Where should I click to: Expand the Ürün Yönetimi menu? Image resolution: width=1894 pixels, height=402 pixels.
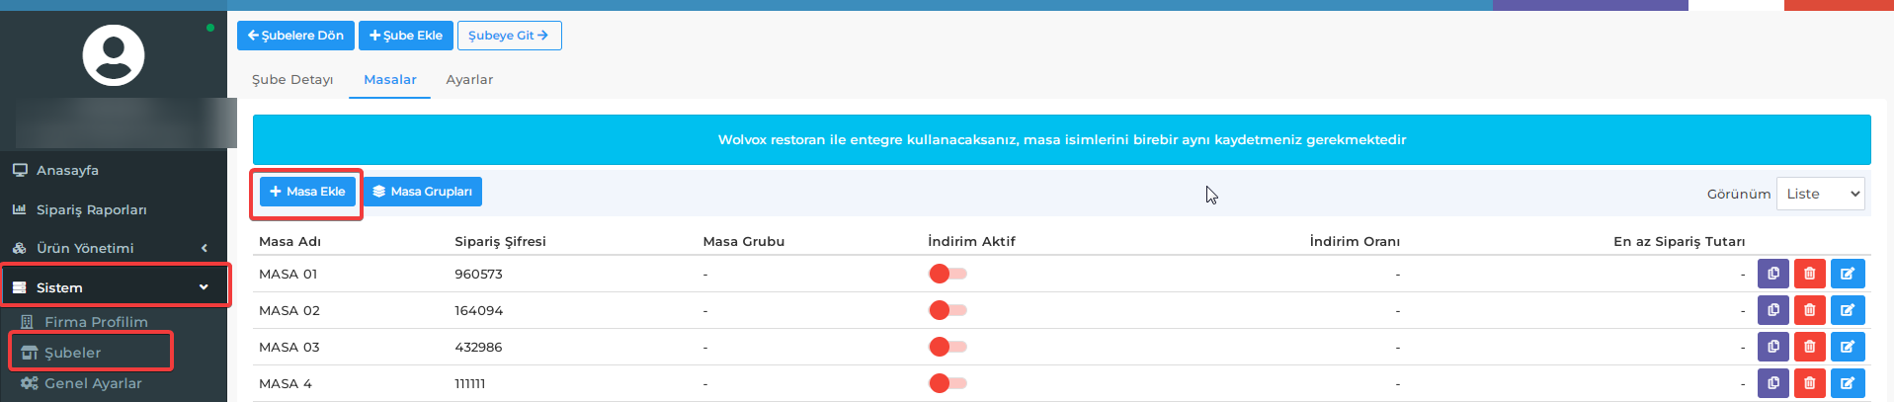(x=114, y=248)
